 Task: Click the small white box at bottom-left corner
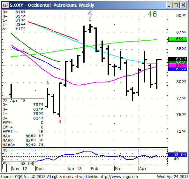point(4,168)
